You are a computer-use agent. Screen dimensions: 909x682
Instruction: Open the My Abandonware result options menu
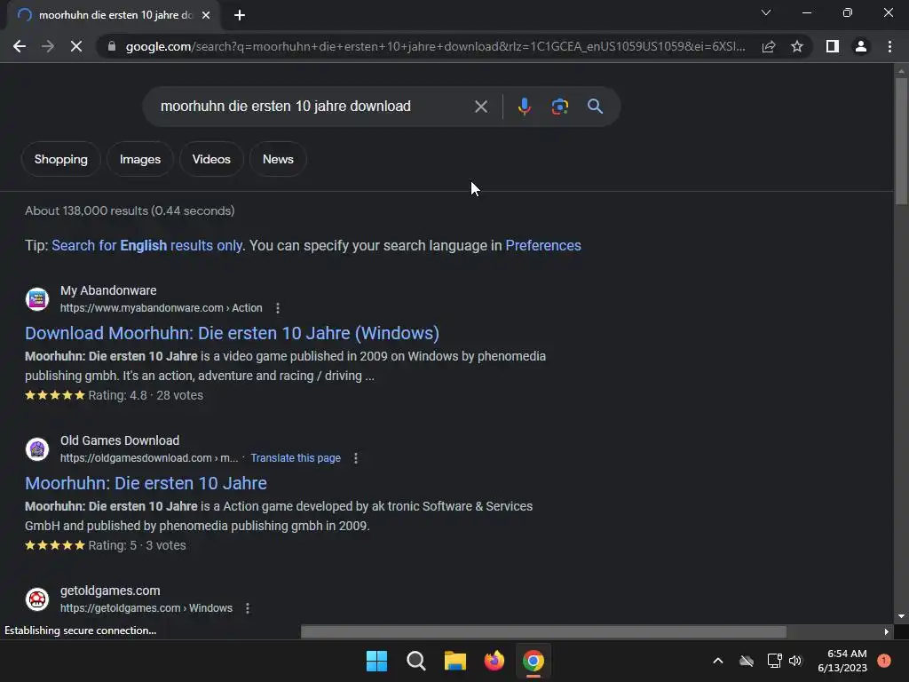tap(278, 308)
